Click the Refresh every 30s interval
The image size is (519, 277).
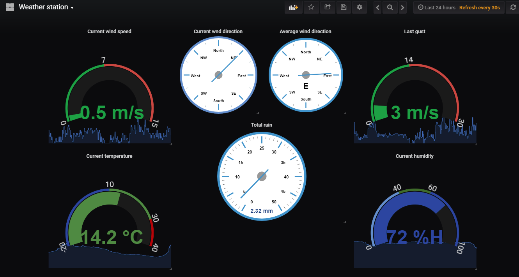coord(479,7)
